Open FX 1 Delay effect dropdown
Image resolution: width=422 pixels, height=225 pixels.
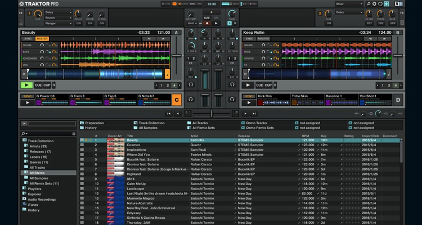pyautogui.click(x=59, y=12)
